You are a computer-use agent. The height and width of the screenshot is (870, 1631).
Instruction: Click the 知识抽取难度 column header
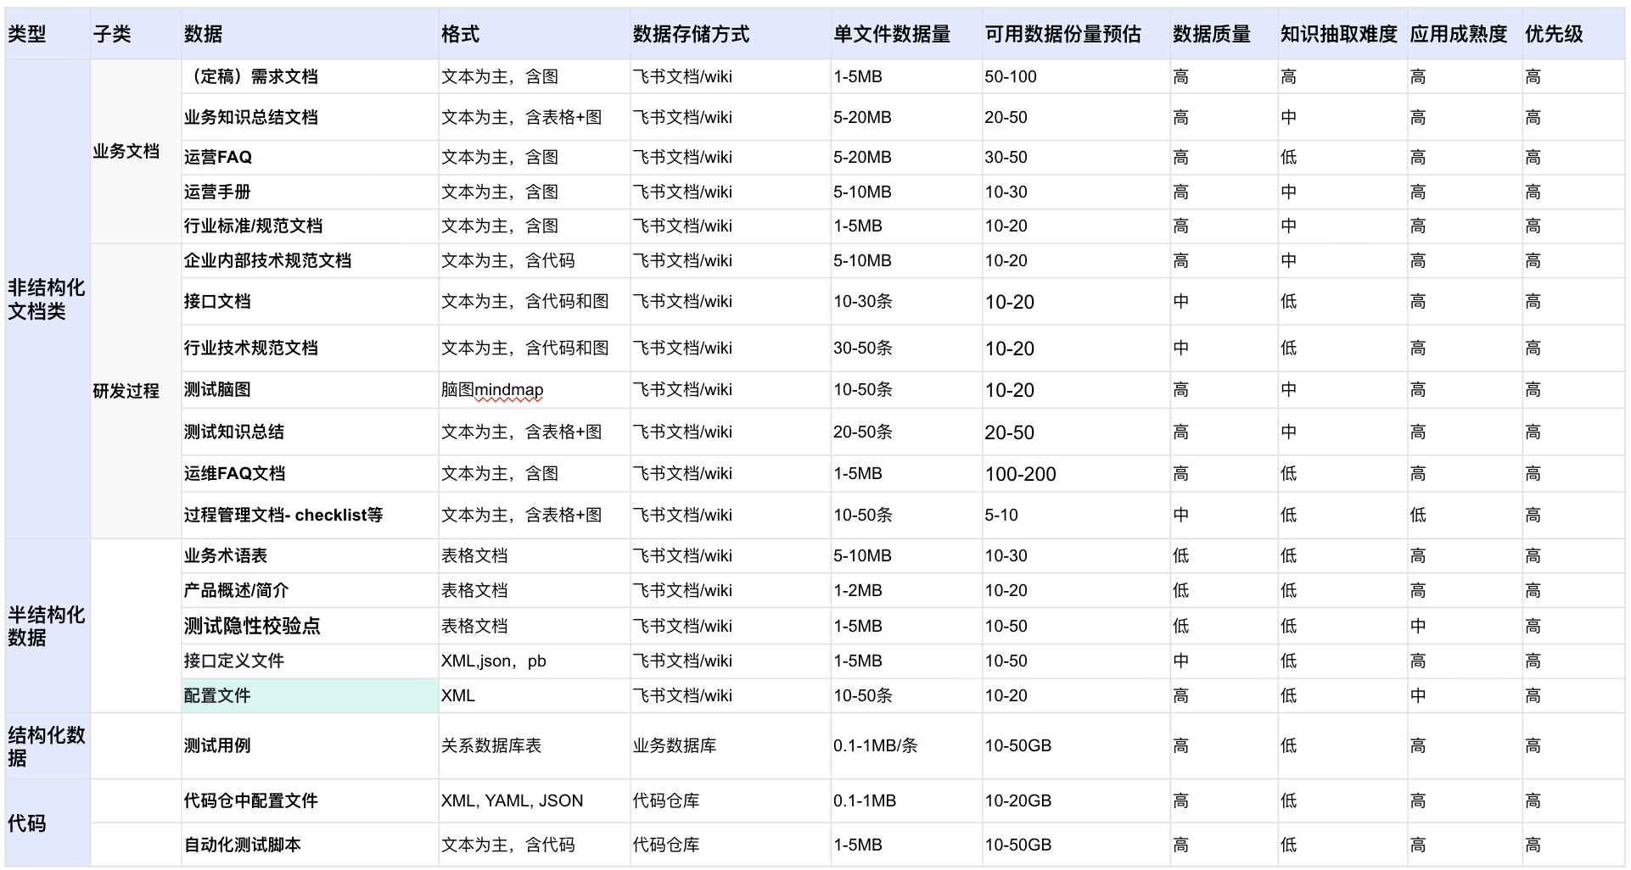[1338, 34]
